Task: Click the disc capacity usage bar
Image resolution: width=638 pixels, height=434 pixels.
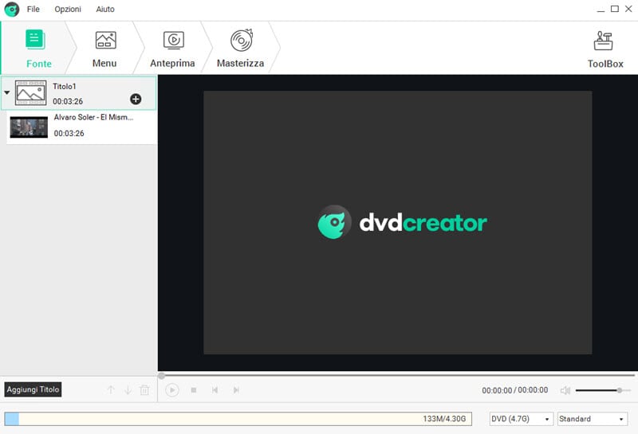Action: click(x=238, y=419)
